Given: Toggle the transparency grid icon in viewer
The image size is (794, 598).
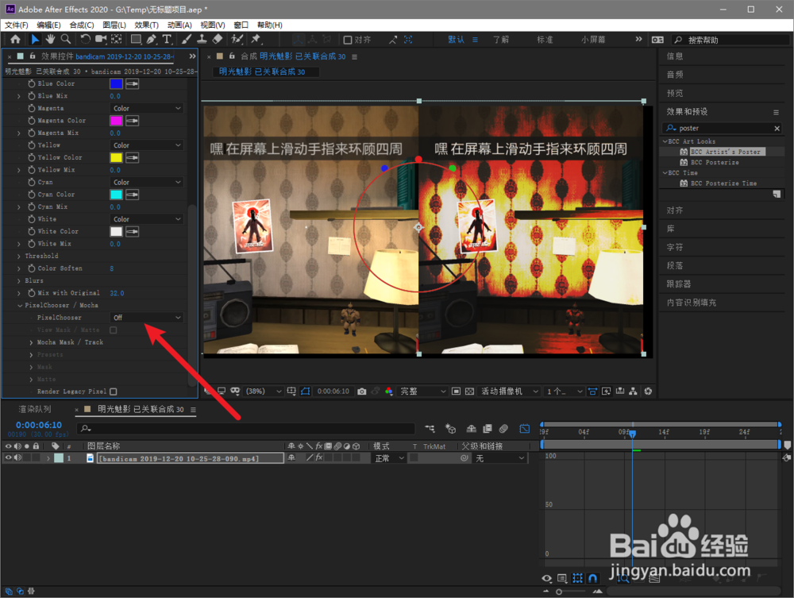Looking at the screenshot, I should tap(469, 392).
